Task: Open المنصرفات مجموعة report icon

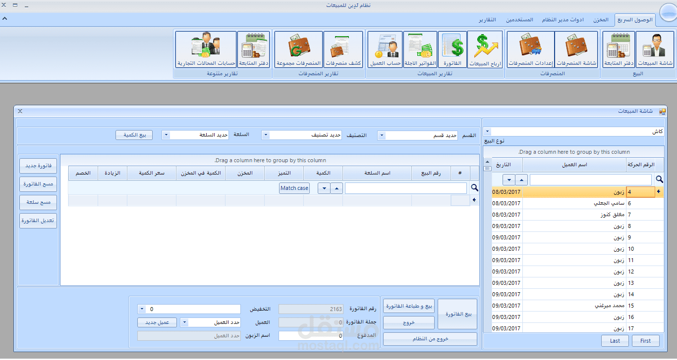Action: [x=299, y=50]
